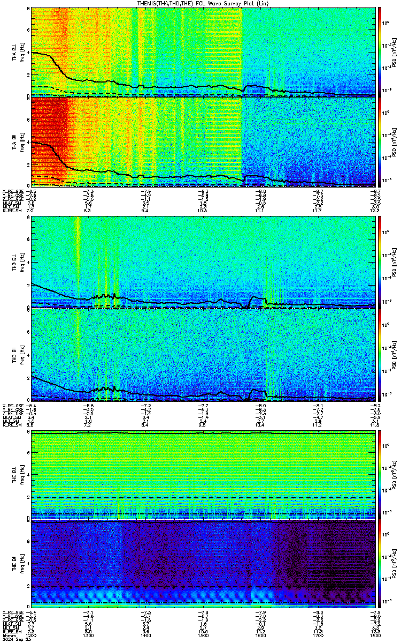
Task: Click X_RE_GSE row label under THA panels
Action: click(13, 191)
